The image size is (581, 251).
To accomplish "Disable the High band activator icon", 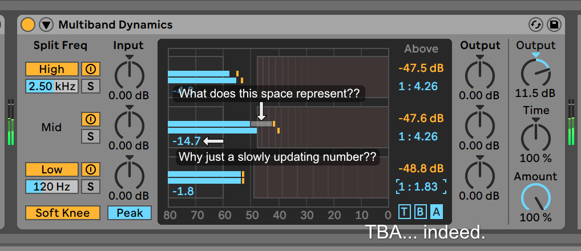I will (90, 69).
